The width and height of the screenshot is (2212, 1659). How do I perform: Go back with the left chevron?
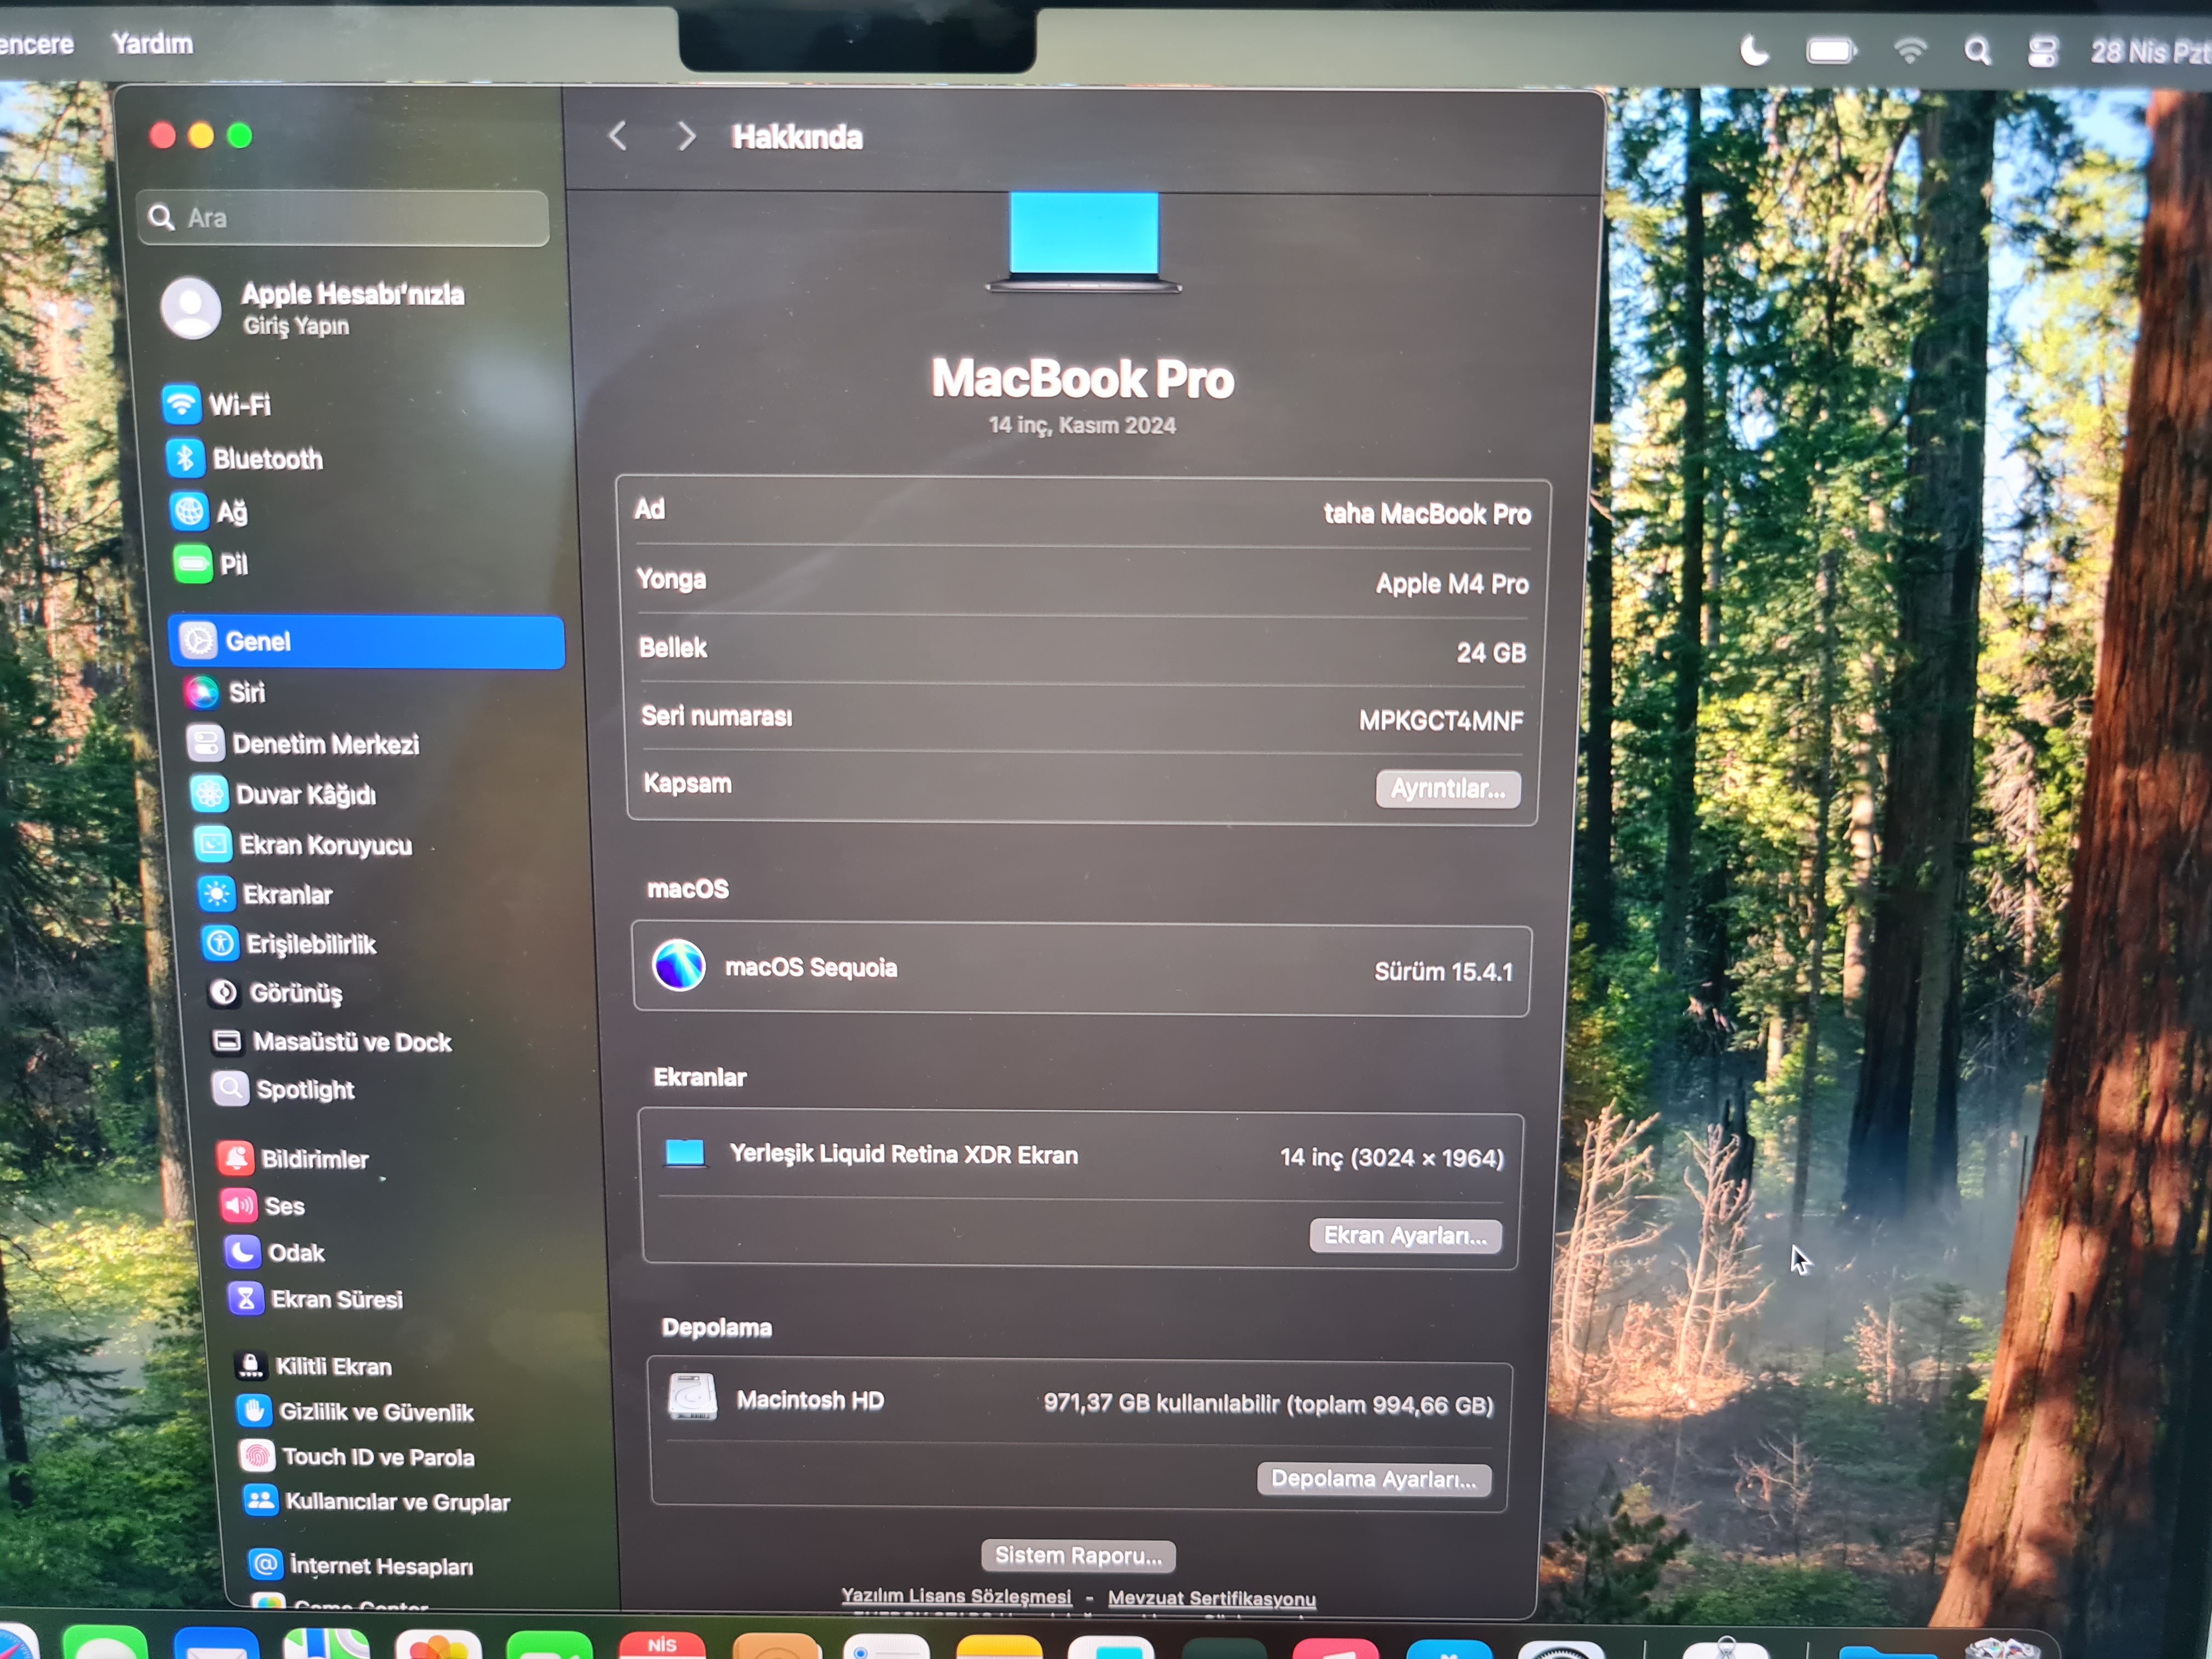pos(618,135)
